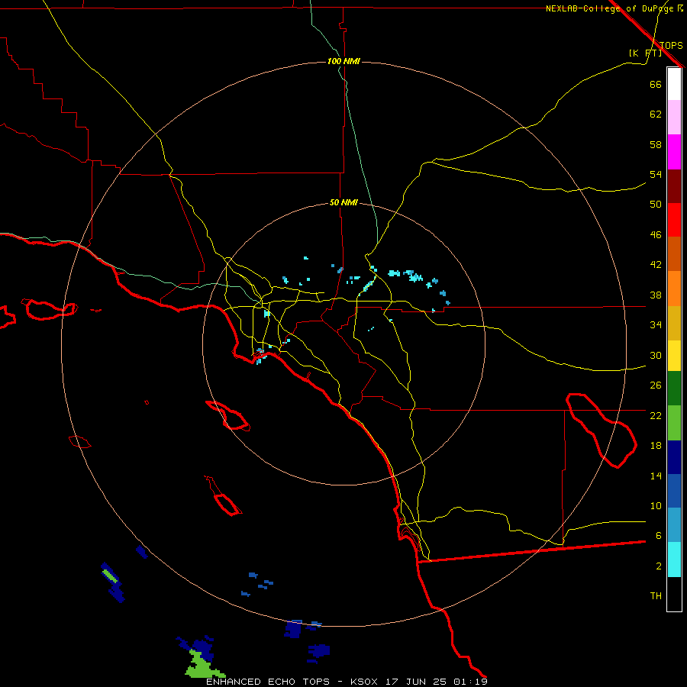
Task: Click the bright red legend color band
Action: tap(674, 220)
